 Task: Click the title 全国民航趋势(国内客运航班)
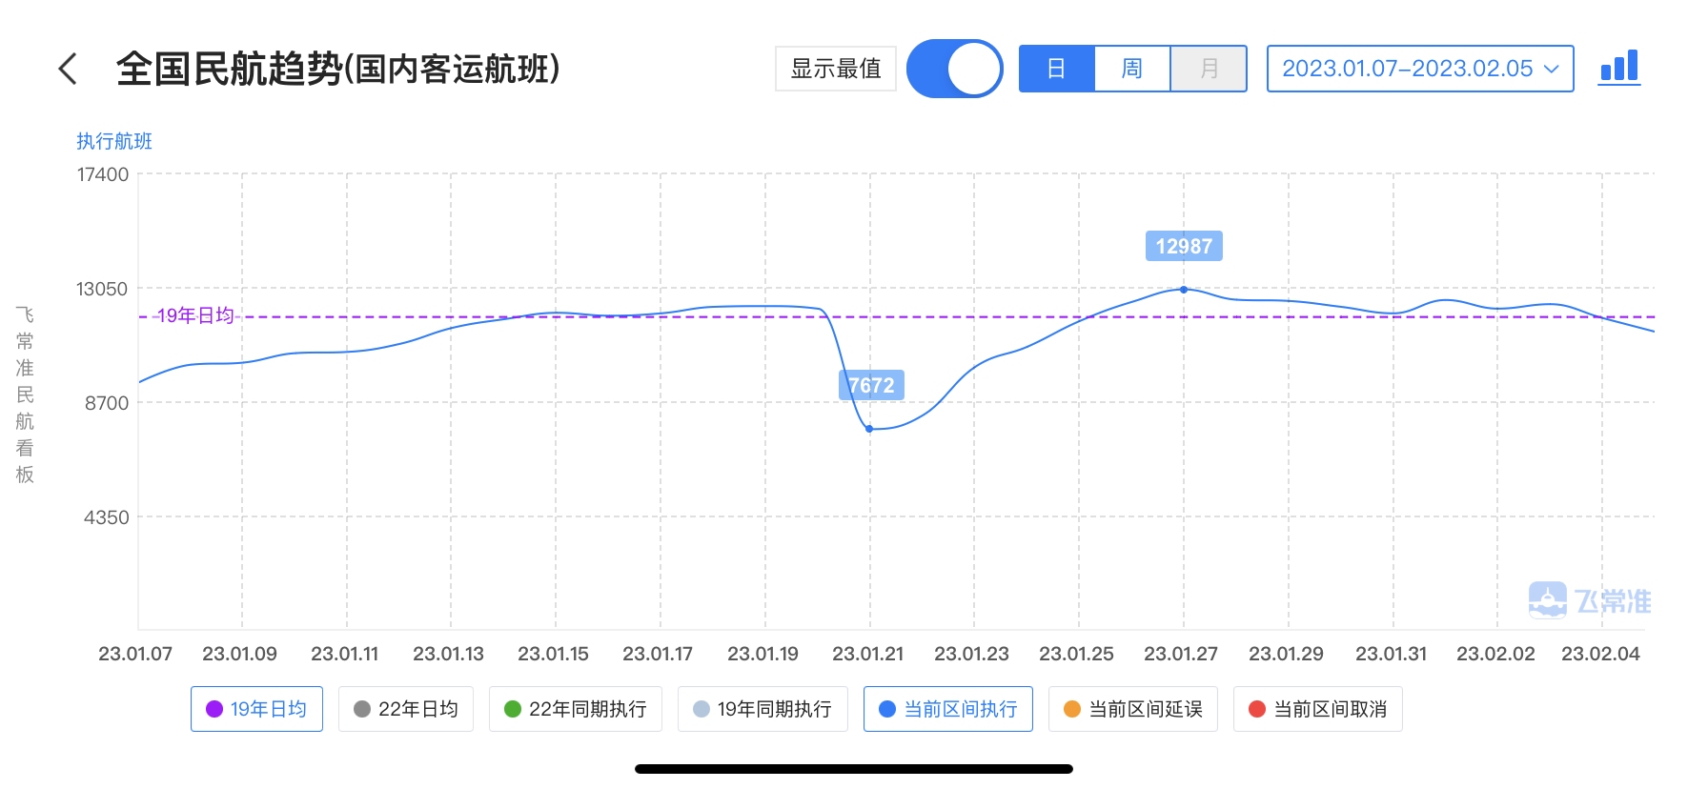(x=338, y=69)
